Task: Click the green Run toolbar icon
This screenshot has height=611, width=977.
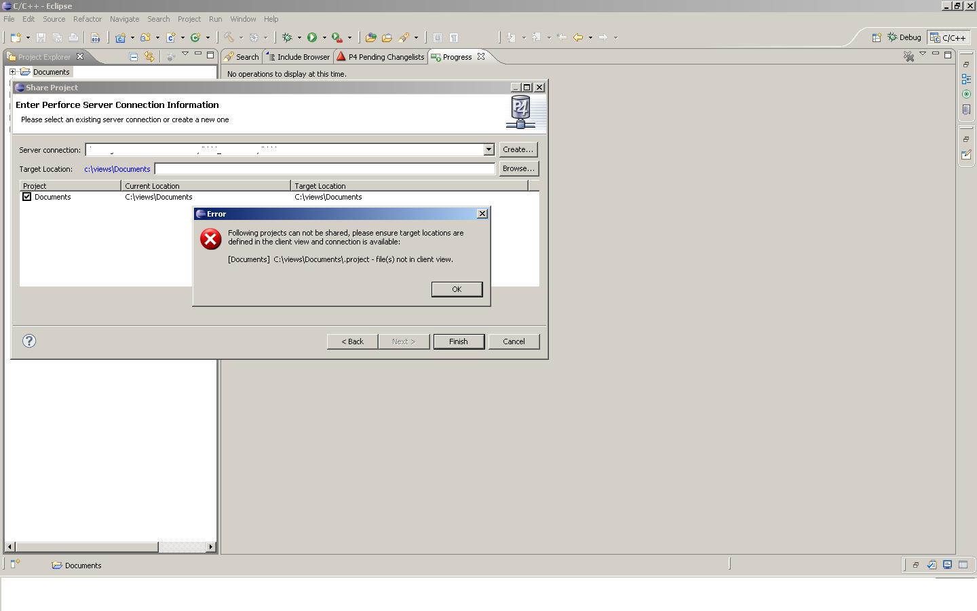Action: [312, 37]
